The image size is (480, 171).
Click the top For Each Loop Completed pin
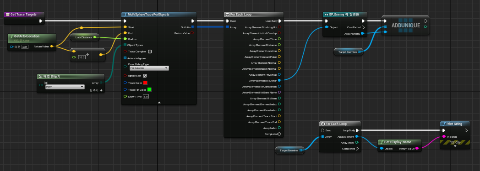pos(280,134)
